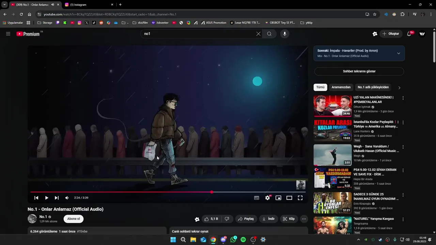Open Wegh Sana Vuruldum video title

pos(376,149)
